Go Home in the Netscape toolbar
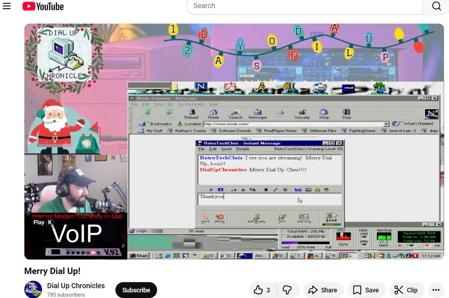This screenshot has height=298, width=449. tap(213, 114)
